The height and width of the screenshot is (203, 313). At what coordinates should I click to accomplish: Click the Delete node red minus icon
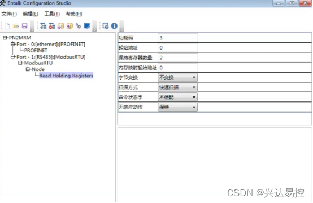pyautogui.click(x=52, y=26)
